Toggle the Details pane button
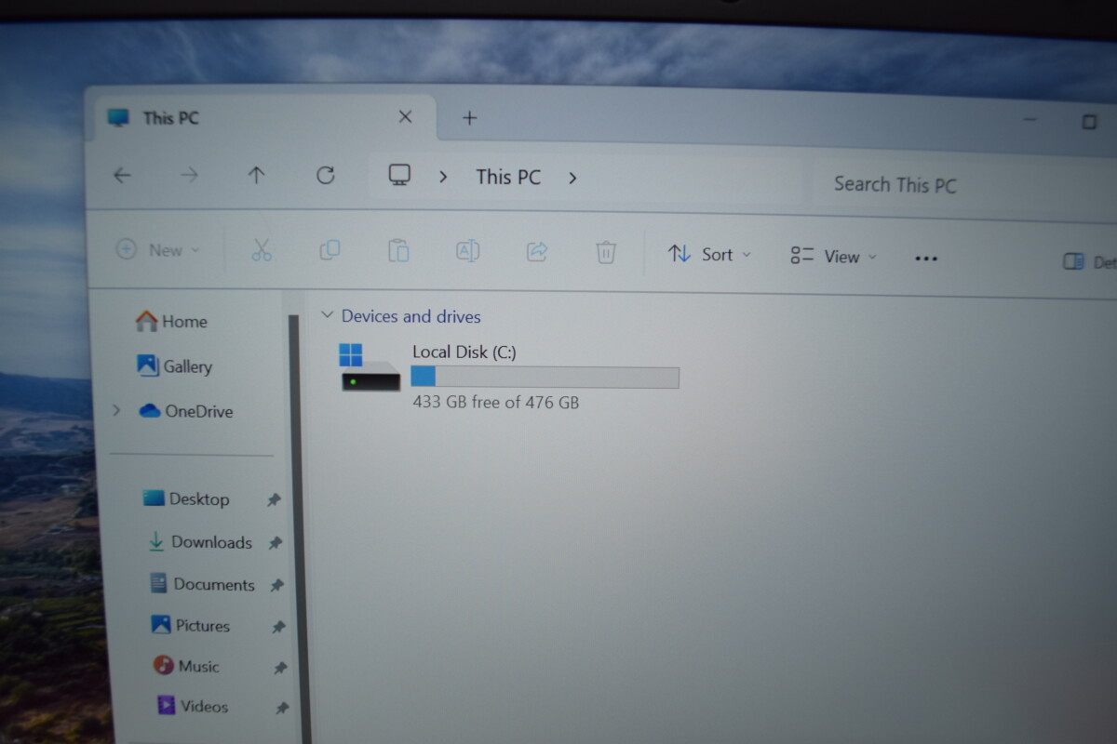The height and width of the screenshot is (744, 1117). pos(1089,262)
